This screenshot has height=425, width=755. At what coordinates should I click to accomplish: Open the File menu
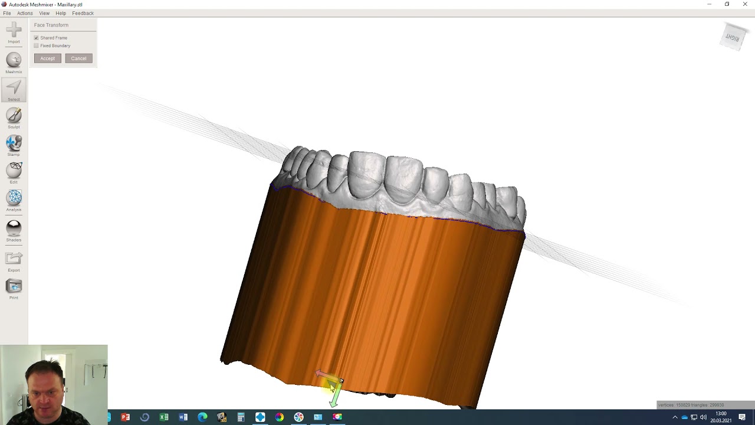coord(7,13)
